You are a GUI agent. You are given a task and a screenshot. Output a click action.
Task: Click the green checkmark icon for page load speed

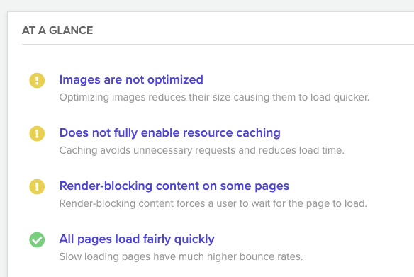pos(37,239)
